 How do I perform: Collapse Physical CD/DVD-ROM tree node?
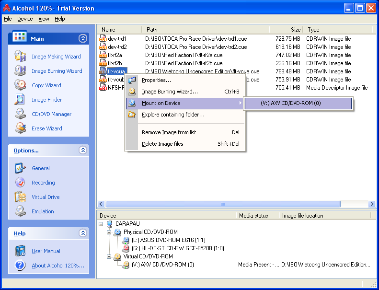[x=109, y=232]
